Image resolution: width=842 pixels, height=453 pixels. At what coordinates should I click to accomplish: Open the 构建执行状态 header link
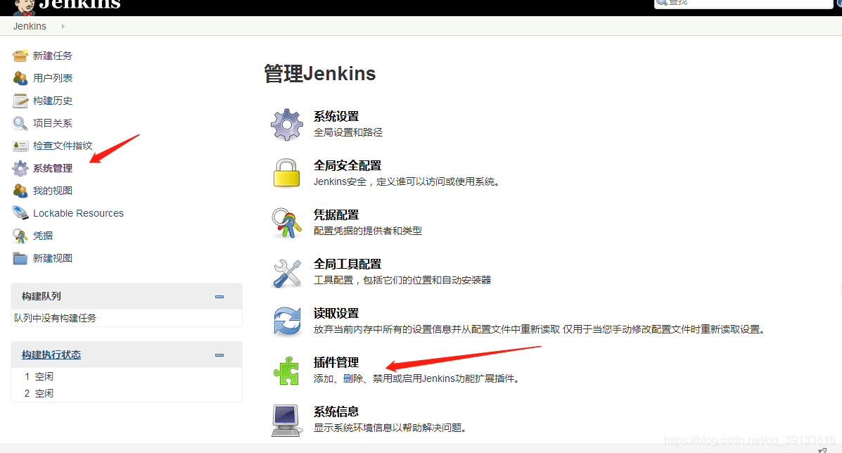click(x=51, y=355)
